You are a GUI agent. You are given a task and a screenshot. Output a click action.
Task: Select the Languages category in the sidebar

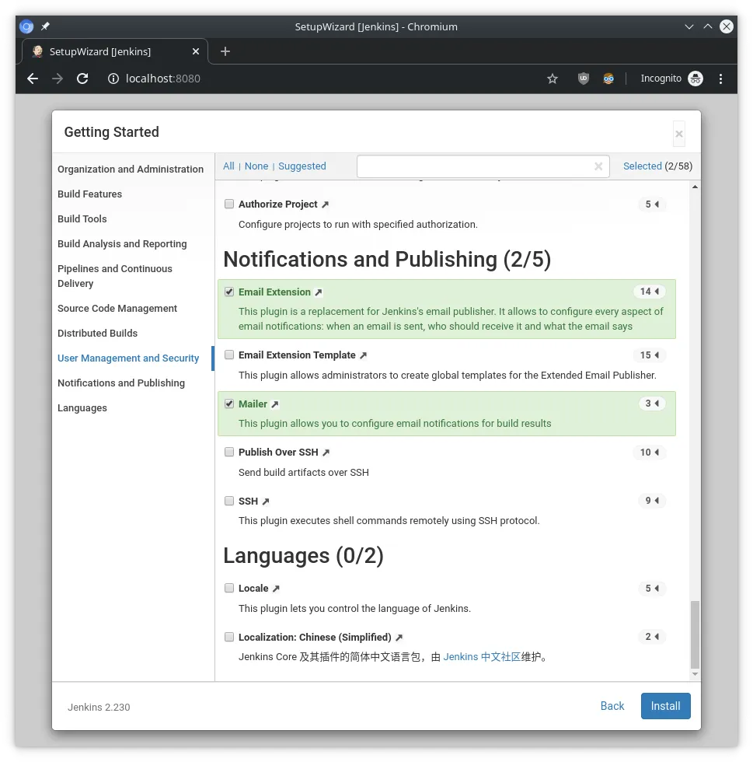point(82,407)
